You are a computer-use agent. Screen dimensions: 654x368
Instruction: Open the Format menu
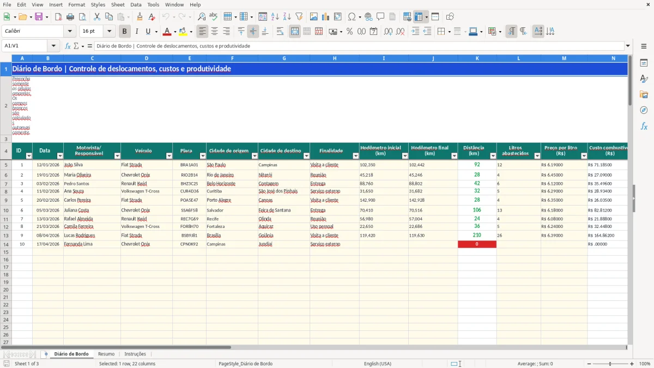tap(76, 4)
